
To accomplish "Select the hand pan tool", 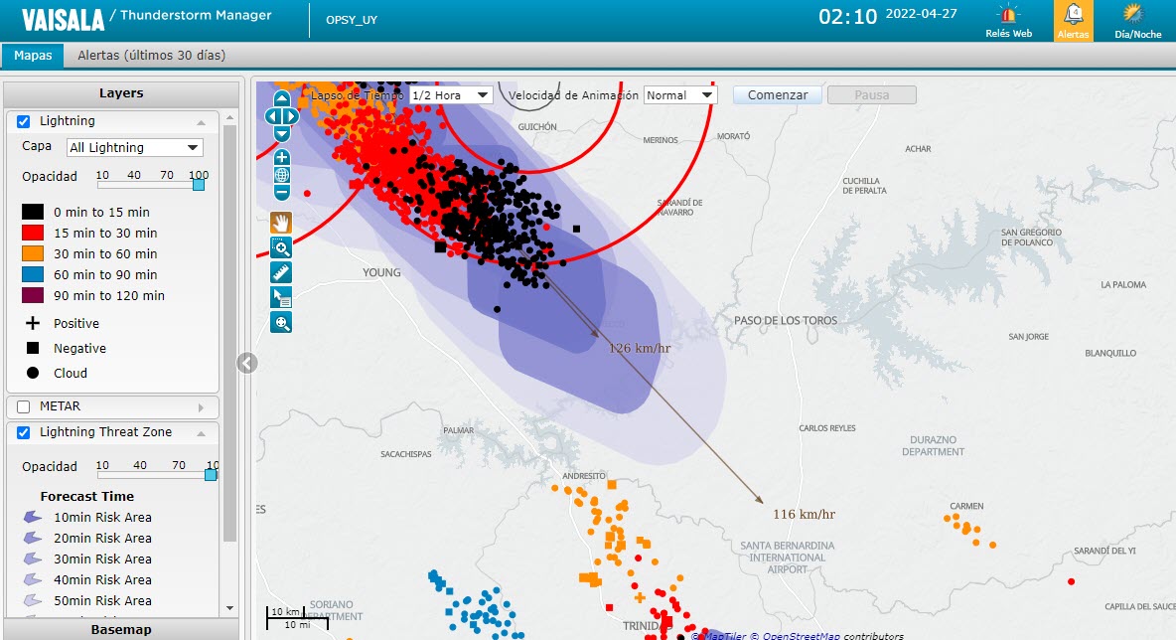I will pyautogui.click(x=281, y=223).
